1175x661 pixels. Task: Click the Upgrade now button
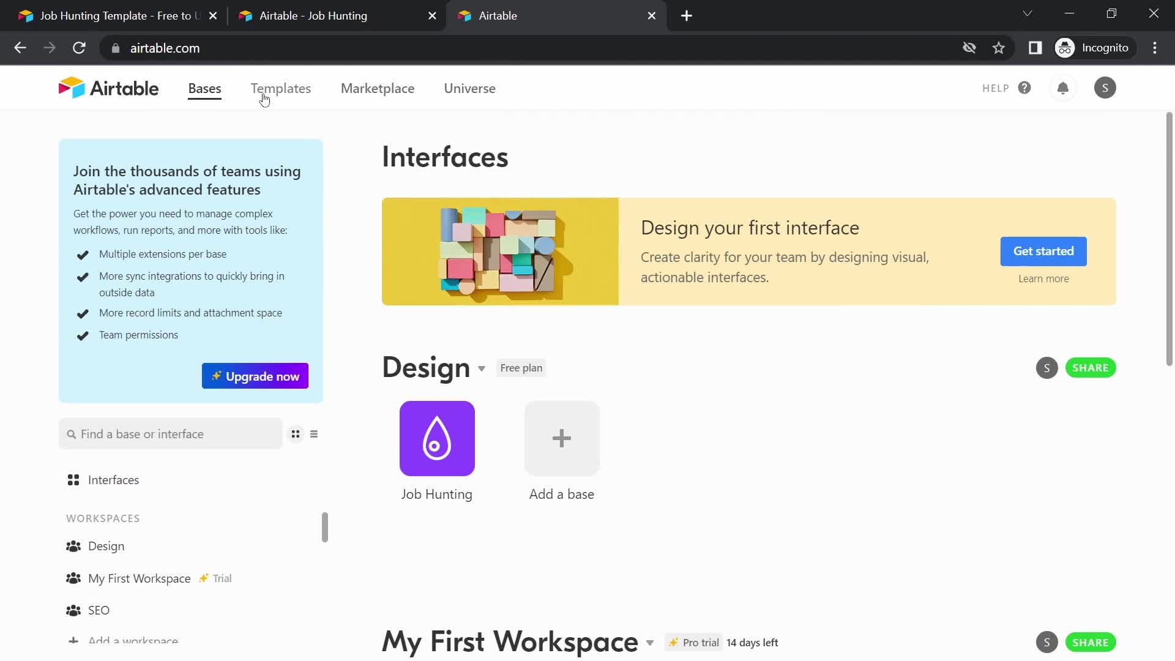pos(254,375)
